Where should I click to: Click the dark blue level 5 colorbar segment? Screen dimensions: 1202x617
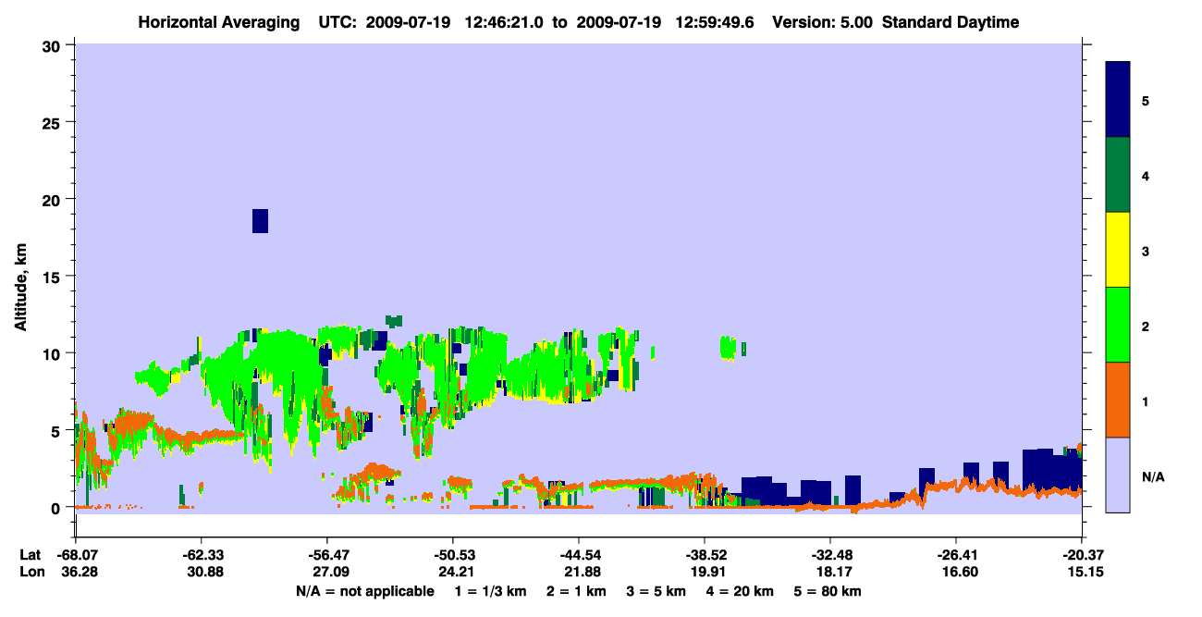(x=1118, y=100)
